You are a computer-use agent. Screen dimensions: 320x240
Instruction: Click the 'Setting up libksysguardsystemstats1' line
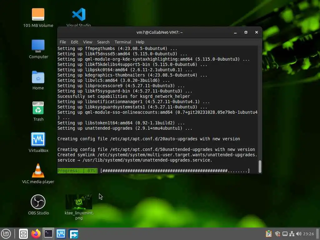(x=132, y=107)
